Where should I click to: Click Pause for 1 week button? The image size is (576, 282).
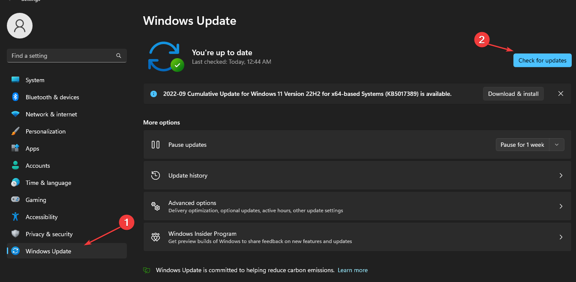pos(522,145)
